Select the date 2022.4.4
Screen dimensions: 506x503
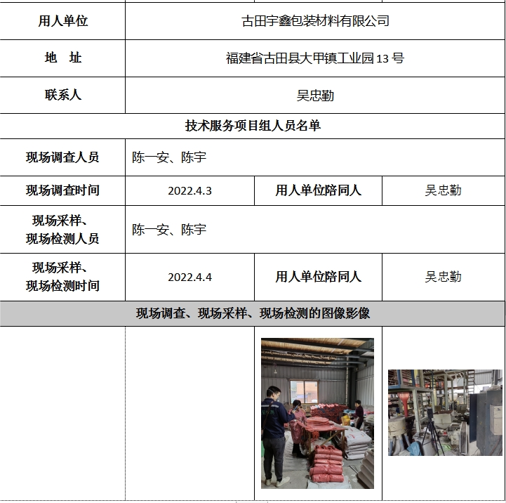coord(189,277)
